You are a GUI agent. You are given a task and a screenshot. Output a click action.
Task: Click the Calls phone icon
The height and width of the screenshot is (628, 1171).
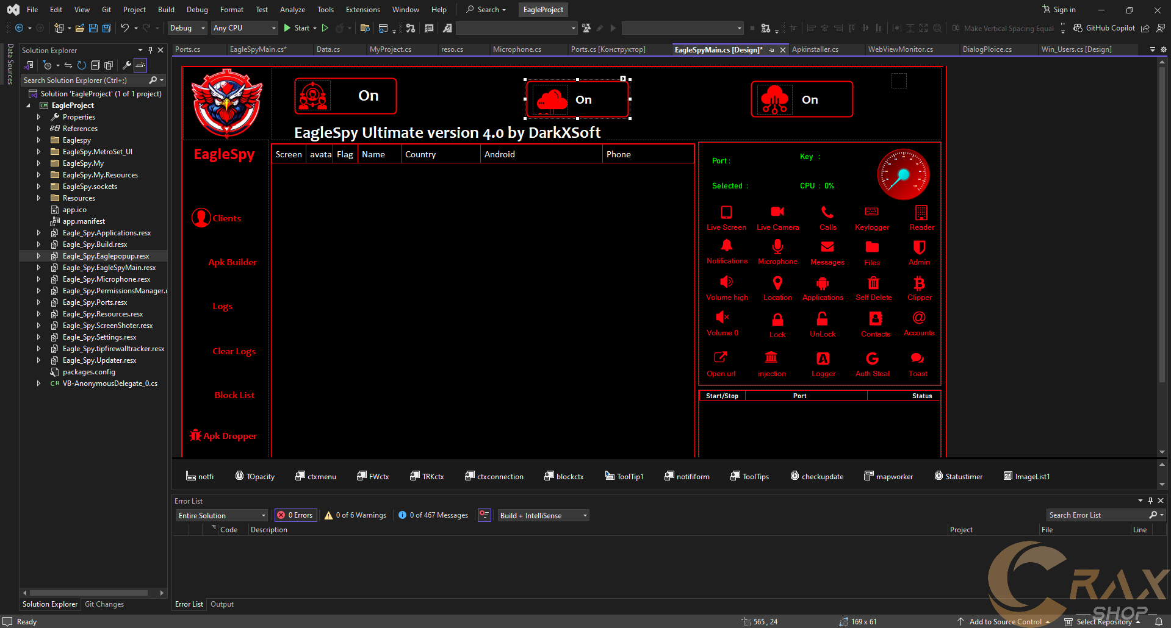coord(827,212)
